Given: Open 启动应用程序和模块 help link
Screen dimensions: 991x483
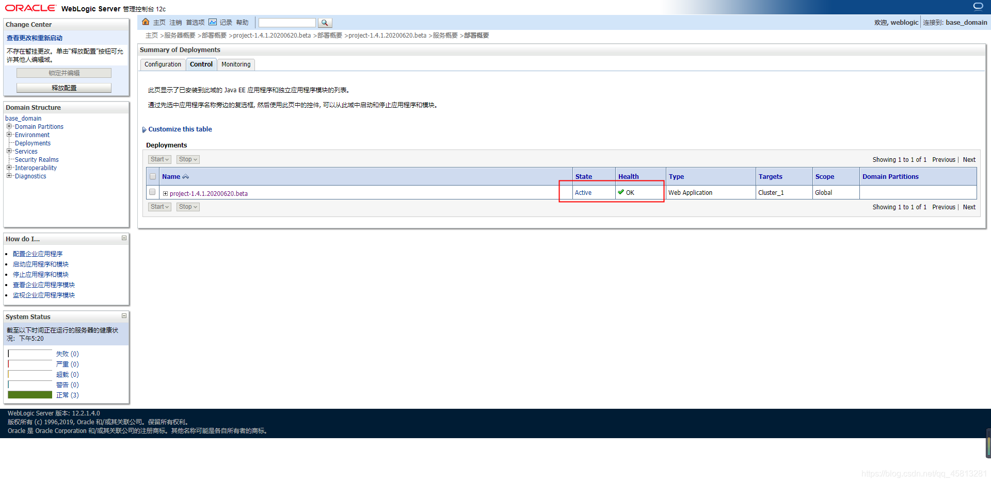Looking at the screenshot, I should (41, 264).
